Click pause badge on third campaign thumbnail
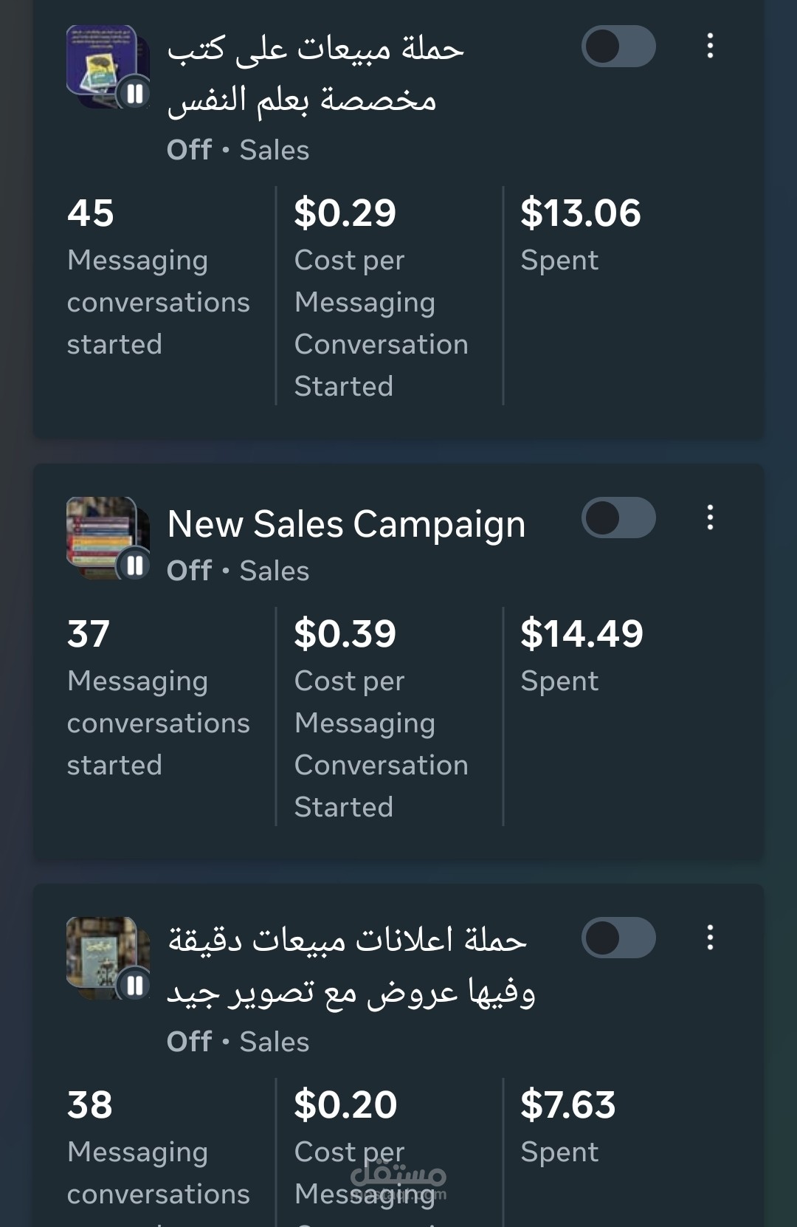 [134, 985]
